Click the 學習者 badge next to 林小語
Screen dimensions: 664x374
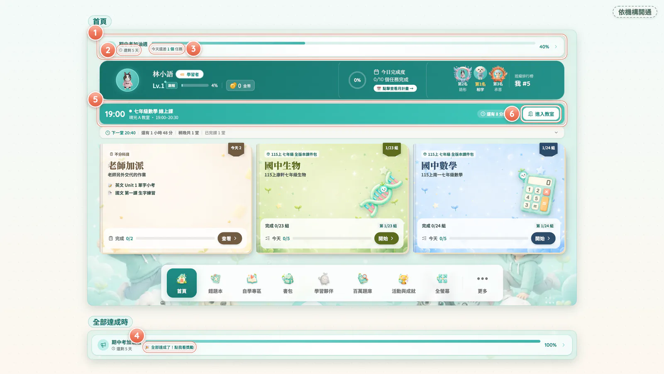[x=190, y=74]
